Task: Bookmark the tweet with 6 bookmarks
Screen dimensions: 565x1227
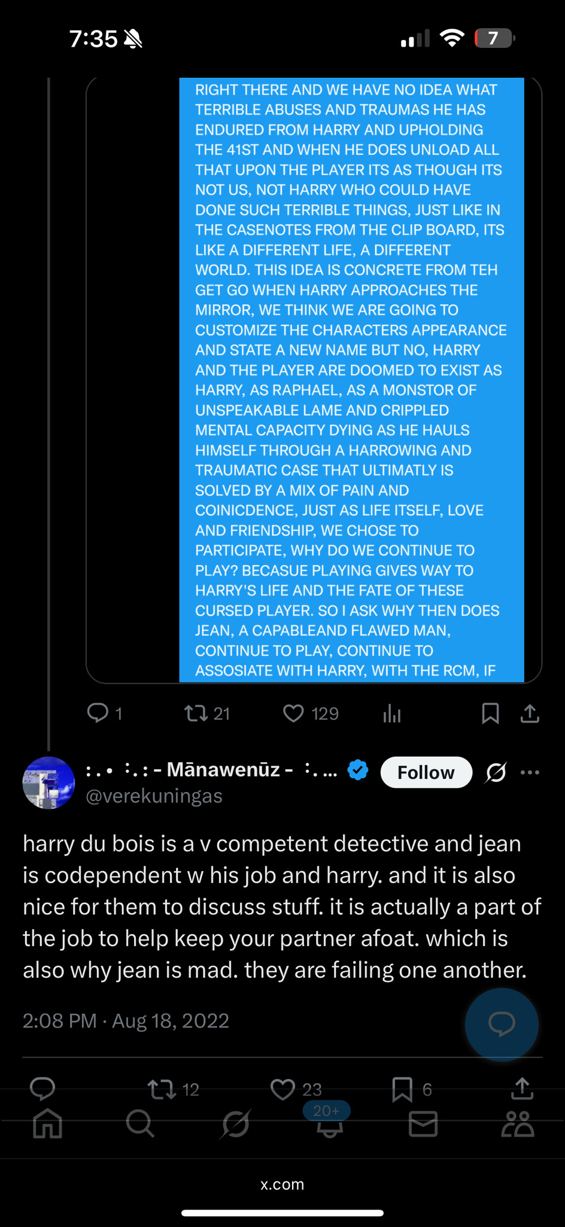Action: 402,1089
